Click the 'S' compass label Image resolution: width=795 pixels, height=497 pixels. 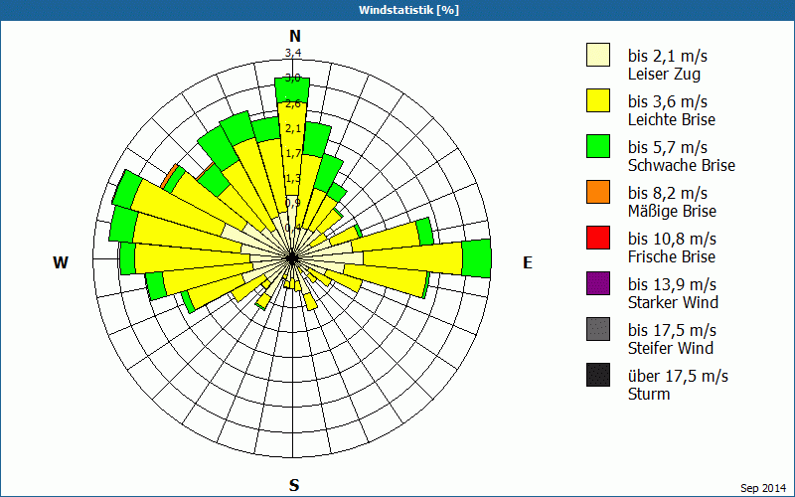(294, 485)
